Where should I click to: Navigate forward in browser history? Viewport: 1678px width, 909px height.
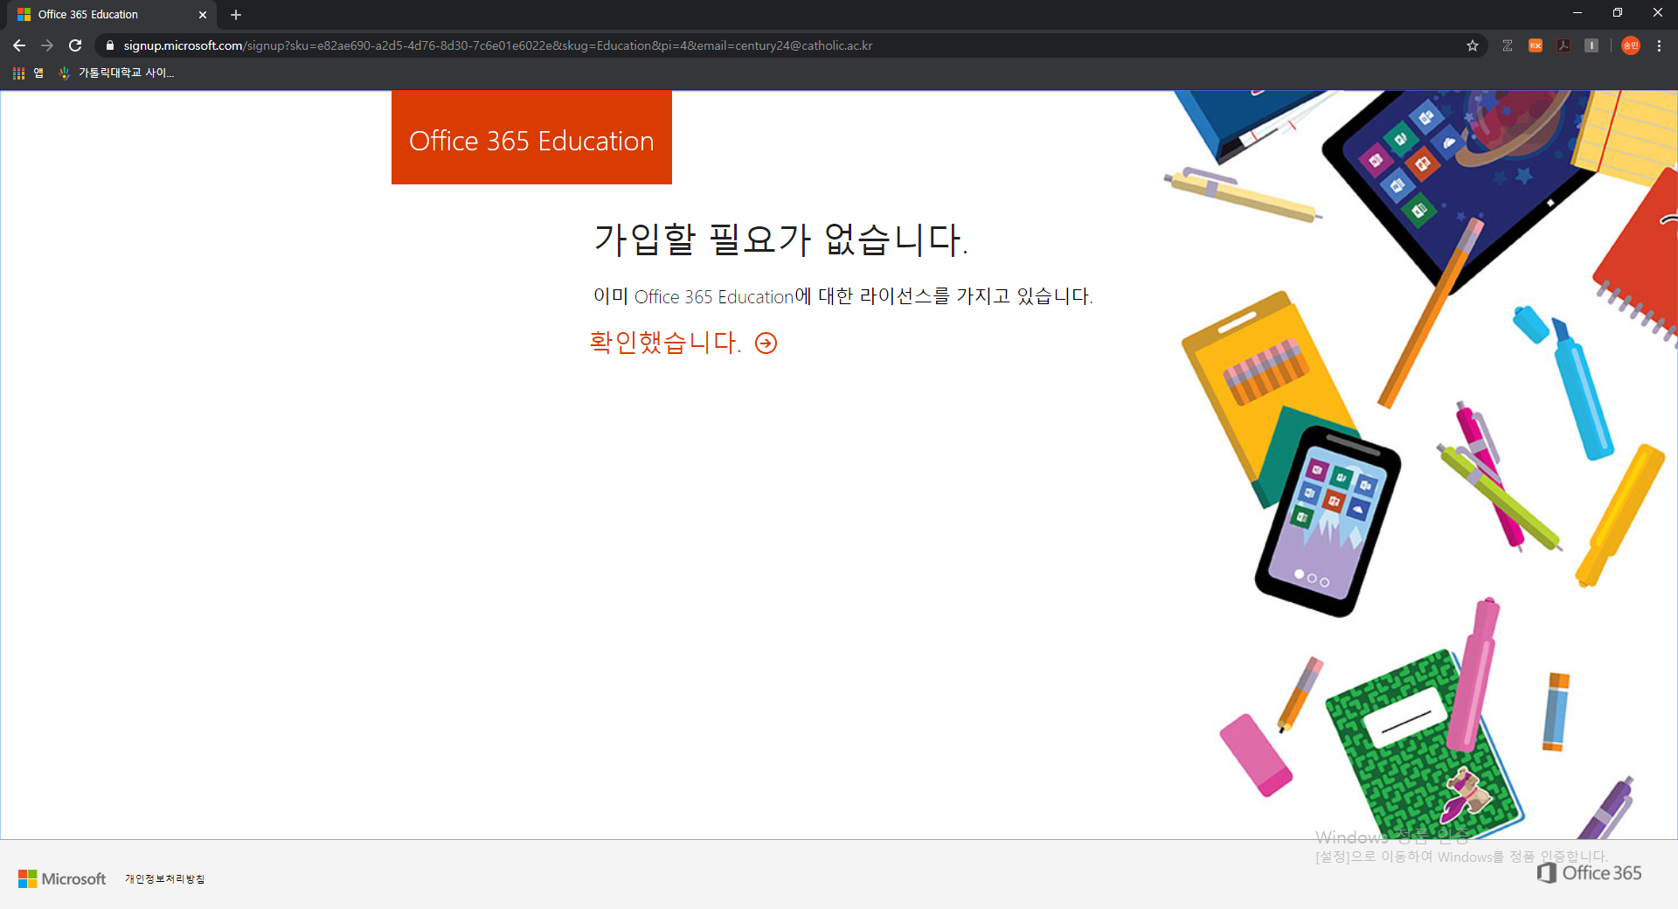(x=47, y=45)
